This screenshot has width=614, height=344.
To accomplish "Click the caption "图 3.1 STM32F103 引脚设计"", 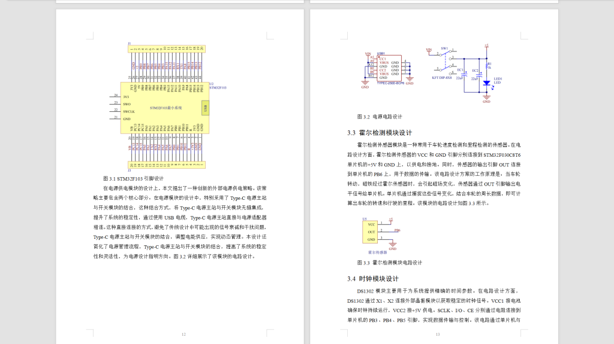I will (x=133, y=179).
